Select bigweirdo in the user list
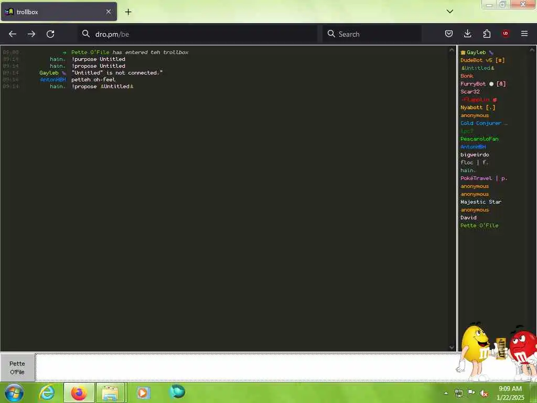The width and height of the screenshot is (537, 403). (475, 155)
